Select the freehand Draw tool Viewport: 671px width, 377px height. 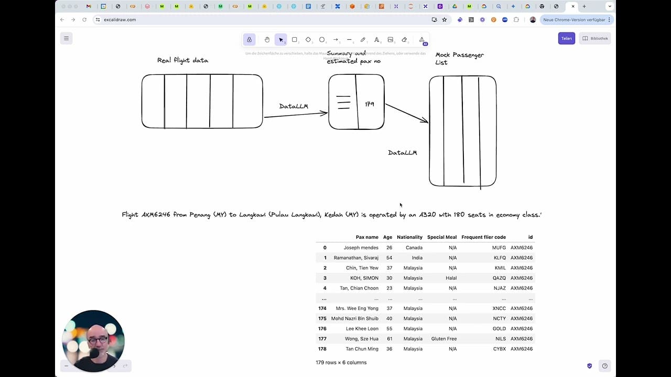click(363, 39)
